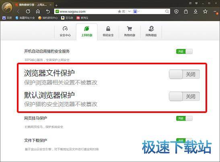The image size is (220, 162).
Task: Open the download manager arrow icon
Action: click(x=195, y=11)
